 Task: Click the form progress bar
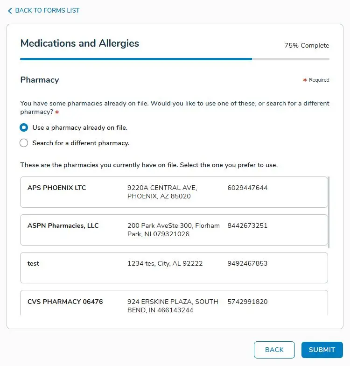(175, 59)
